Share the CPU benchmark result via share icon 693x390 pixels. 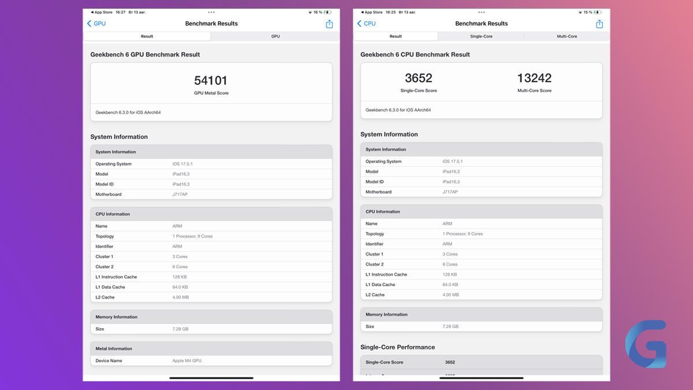599,24
